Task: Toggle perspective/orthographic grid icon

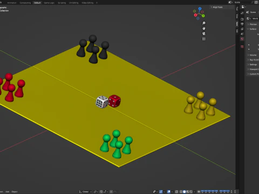Action: [204, 39]
